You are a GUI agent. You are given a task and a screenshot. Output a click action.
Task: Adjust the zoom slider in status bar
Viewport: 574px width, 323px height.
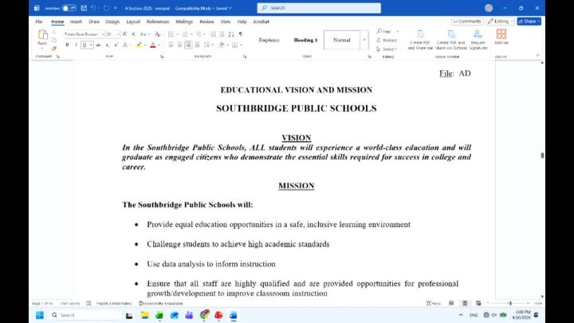tap(510, 303)
